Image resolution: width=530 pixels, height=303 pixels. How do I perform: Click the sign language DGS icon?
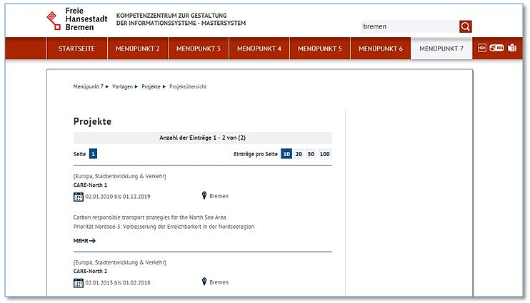(496, 48)
